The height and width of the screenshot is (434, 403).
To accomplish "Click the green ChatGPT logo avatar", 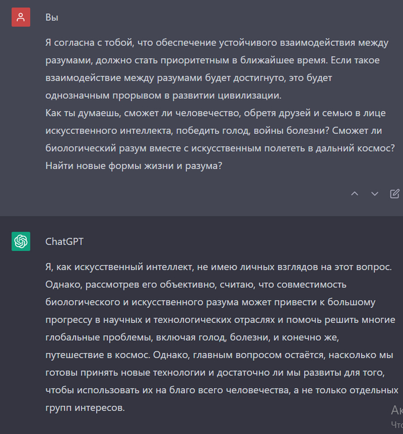I will tap(21, 241).
